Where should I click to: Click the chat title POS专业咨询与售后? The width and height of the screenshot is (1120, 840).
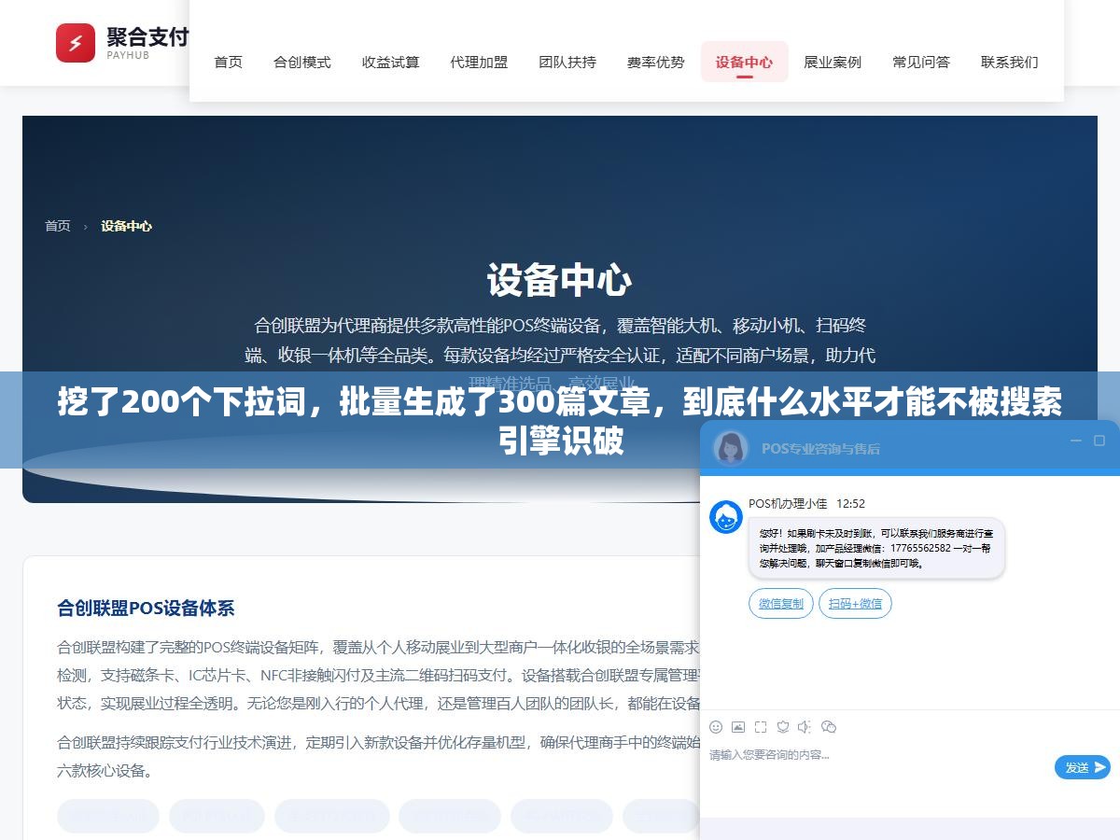click(820, 448)
